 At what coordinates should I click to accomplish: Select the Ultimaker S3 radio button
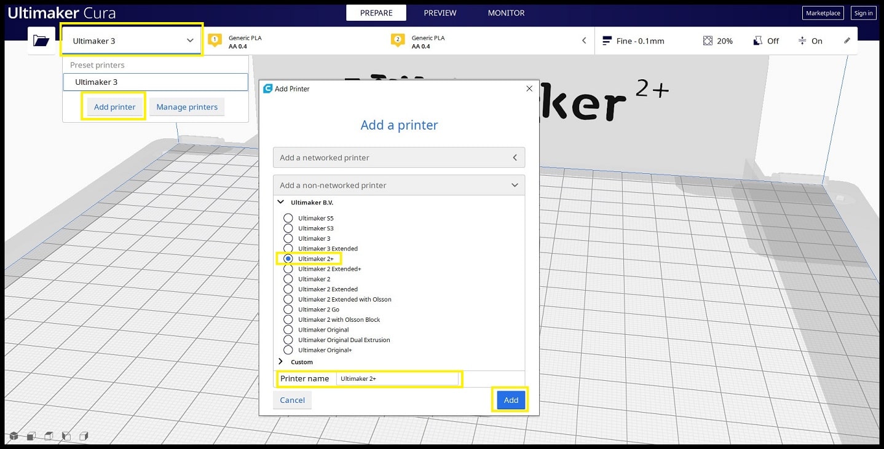[288, 228]
